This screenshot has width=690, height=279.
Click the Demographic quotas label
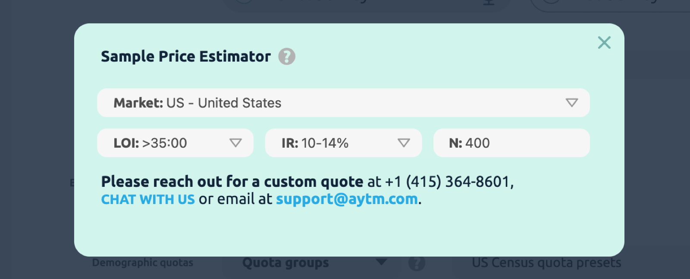pyautogui.click(x=143, y=263)
